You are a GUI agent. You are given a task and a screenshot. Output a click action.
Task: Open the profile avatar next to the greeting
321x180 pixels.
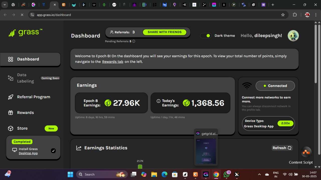[x=293, y=36]
